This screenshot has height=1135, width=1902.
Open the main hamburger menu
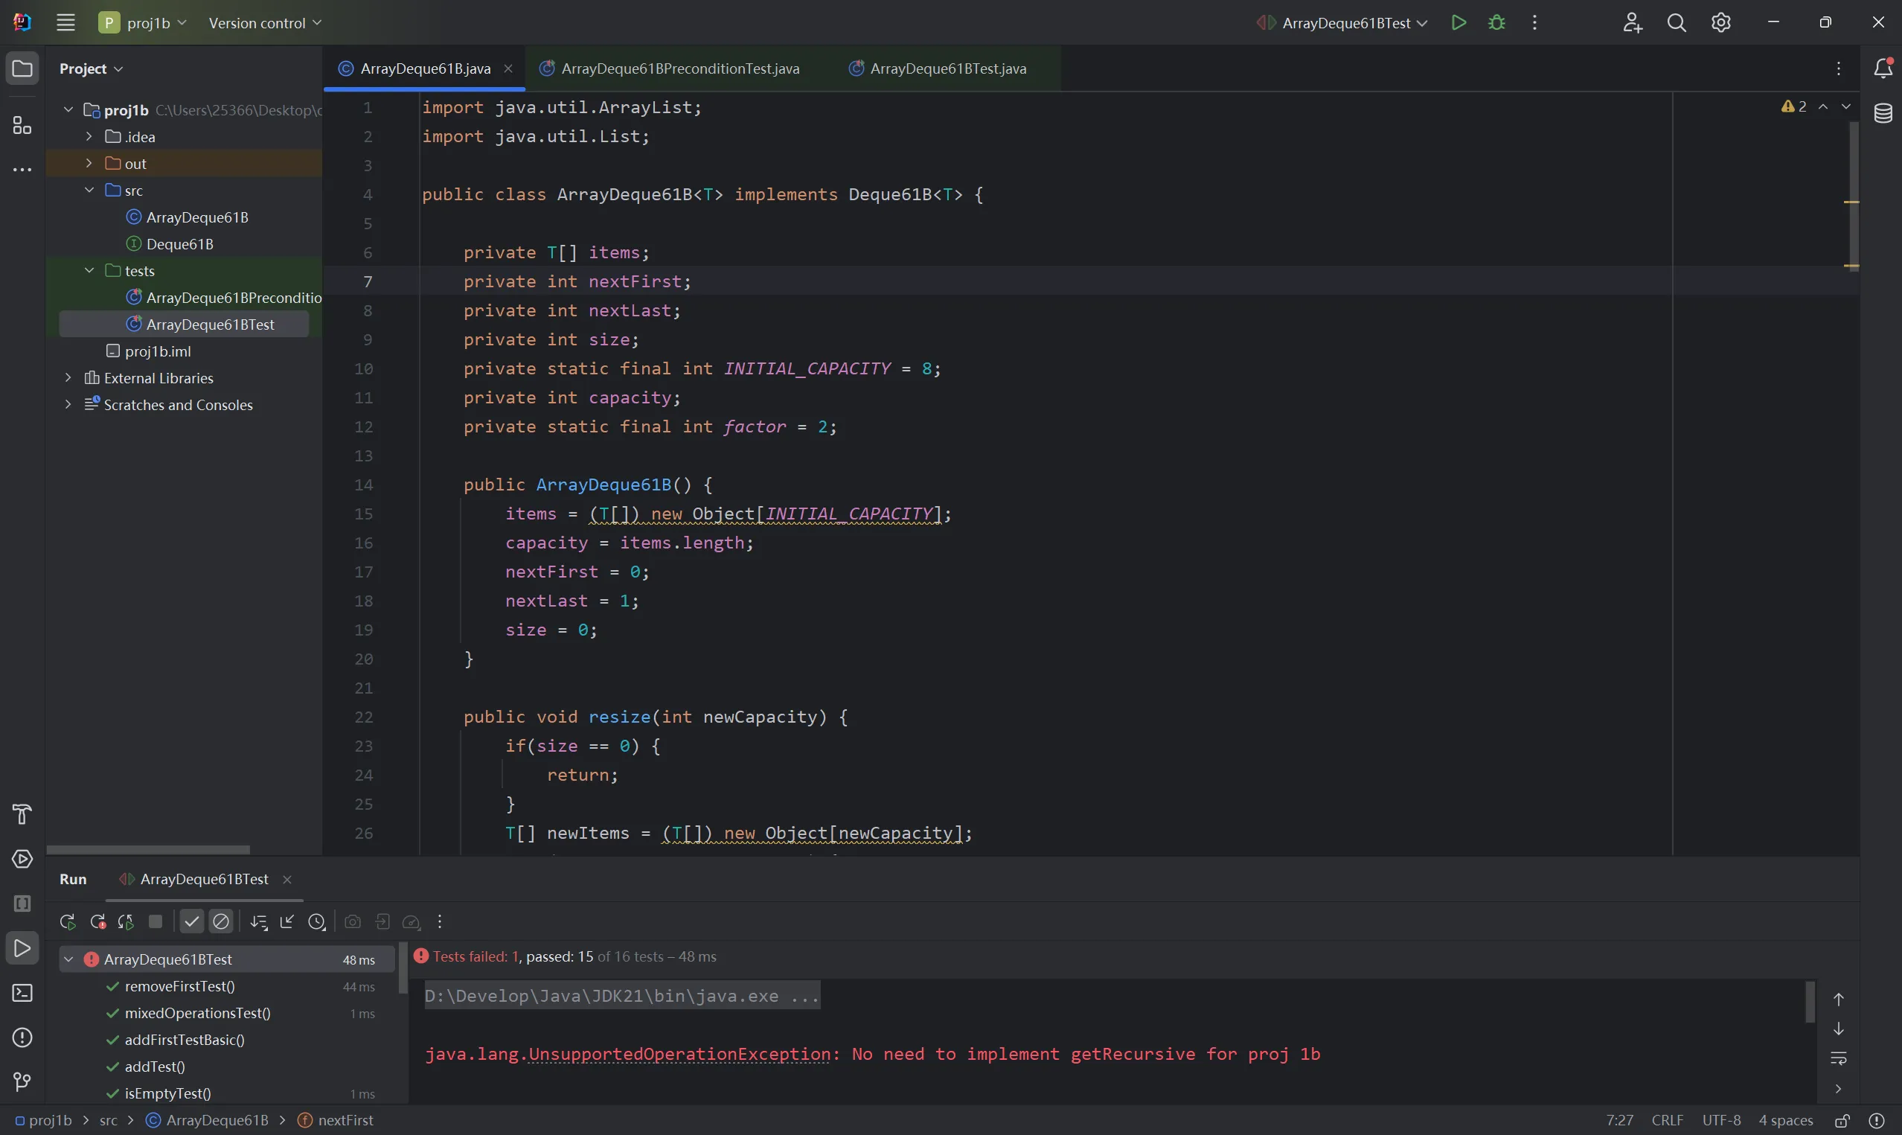(x=65, y=23)
